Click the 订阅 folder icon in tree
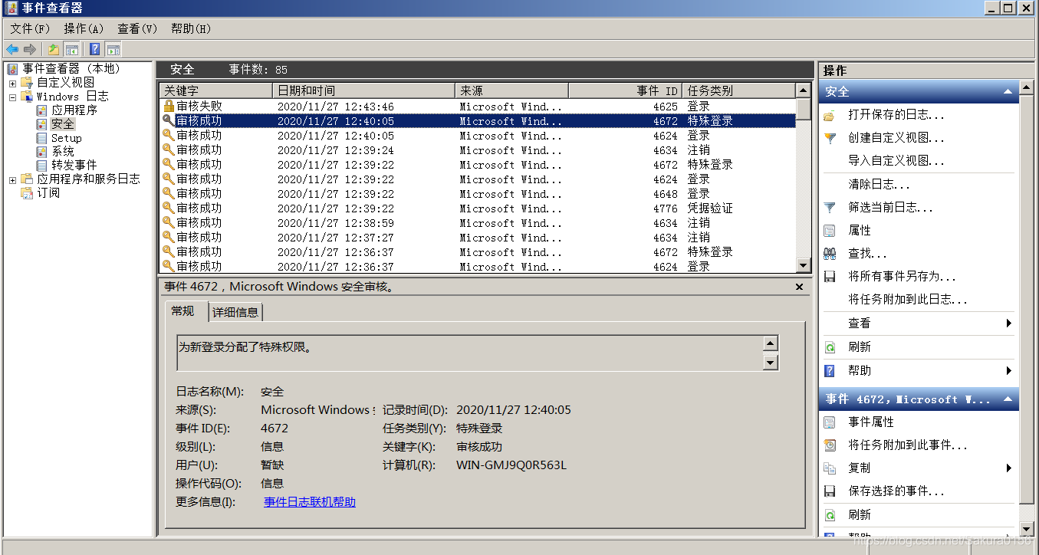 [27, 192]
